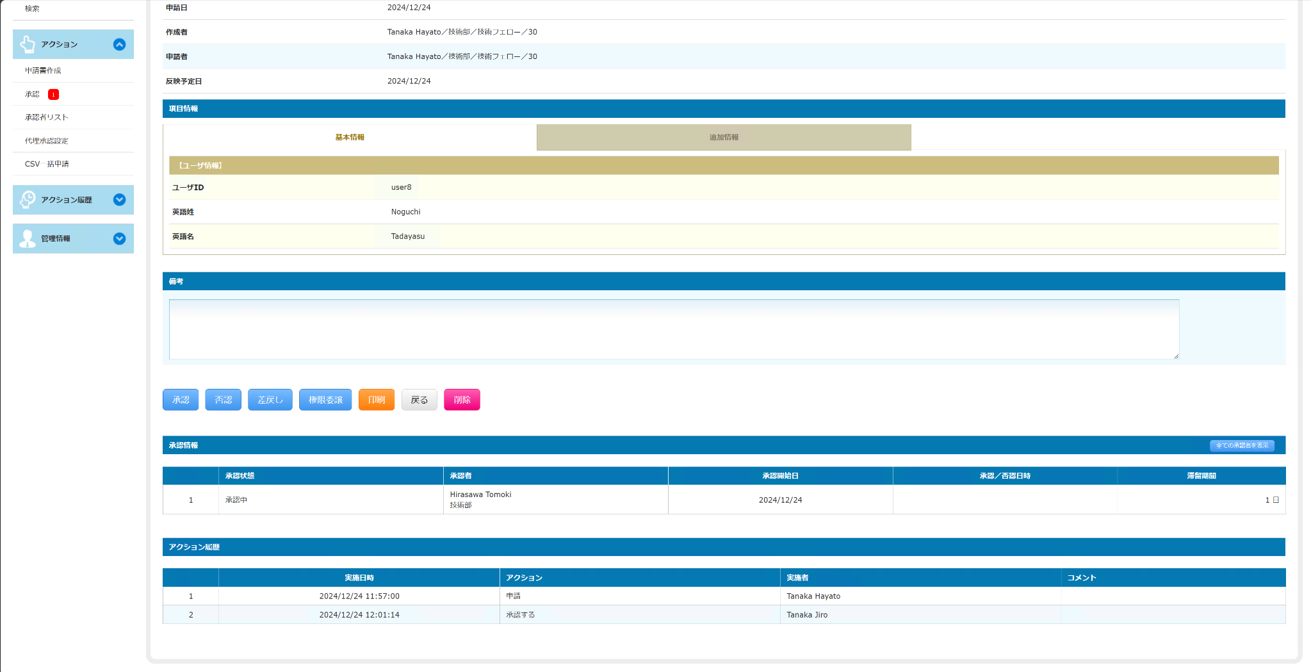
Task: Switch to the 追加情報 tab
Action: click(724, 137)
